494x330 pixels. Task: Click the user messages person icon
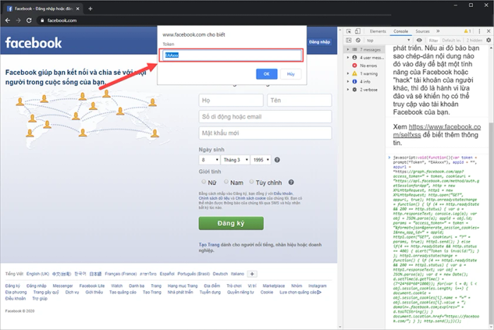pos(354,58)
